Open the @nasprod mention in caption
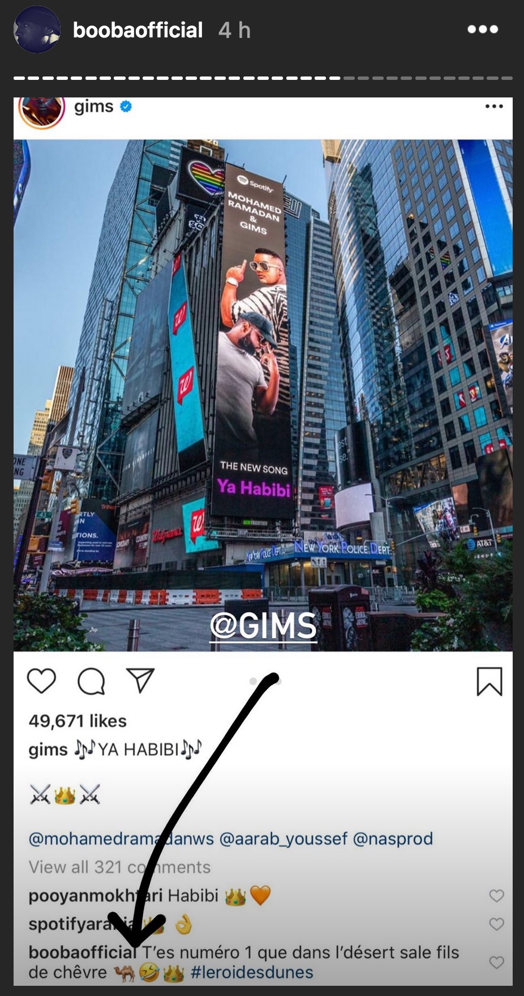The width and height of the screenshot is (524, 996). coord(393,838)
